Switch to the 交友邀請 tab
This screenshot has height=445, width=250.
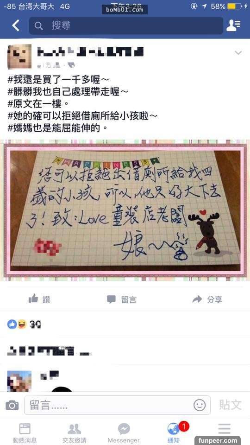pos(74,433)
